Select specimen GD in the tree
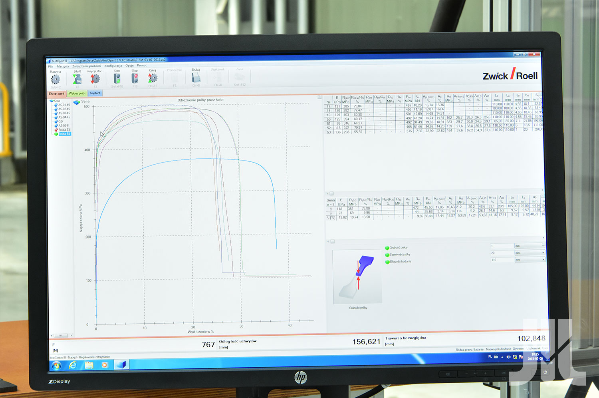The width and height of the screenshot is (599, 398). point(61,121)
